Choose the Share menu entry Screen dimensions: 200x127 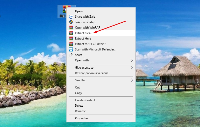(x=101, y=55)
